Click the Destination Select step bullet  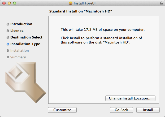click(x=8, y=37)
